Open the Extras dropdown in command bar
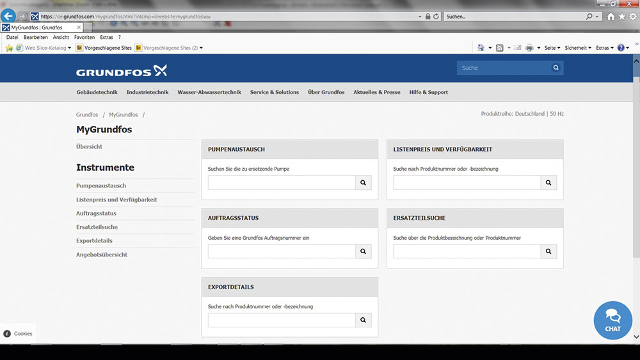The width and height of the screenshot is (640, 360). coord(605,48)
